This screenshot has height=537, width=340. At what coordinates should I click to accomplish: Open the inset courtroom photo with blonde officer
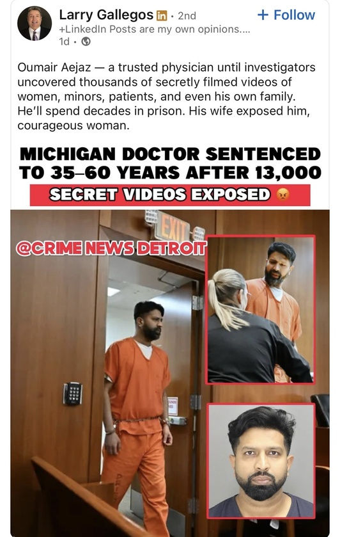[260, 309]
